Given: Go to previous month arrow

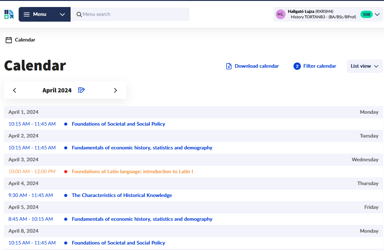Looking at the screenshot, I should pos(14,90).
